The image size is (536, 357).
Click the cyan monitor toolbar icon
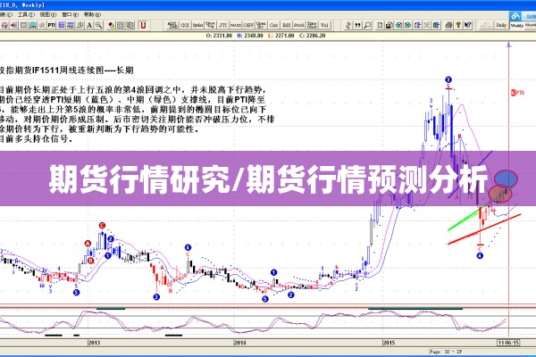click(33, 25)
